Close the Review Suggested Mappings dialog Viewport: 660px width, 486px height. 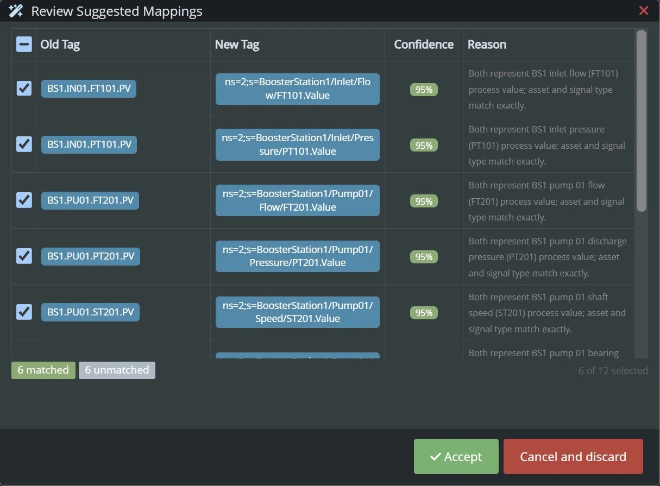pyautogui.click(x=644, y=10)
